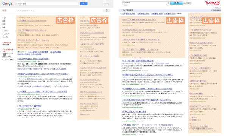The image size is (227, 136).
Task: Click the 条件指定 button next to Yahoo search
Action: click(x=187, y=3)
